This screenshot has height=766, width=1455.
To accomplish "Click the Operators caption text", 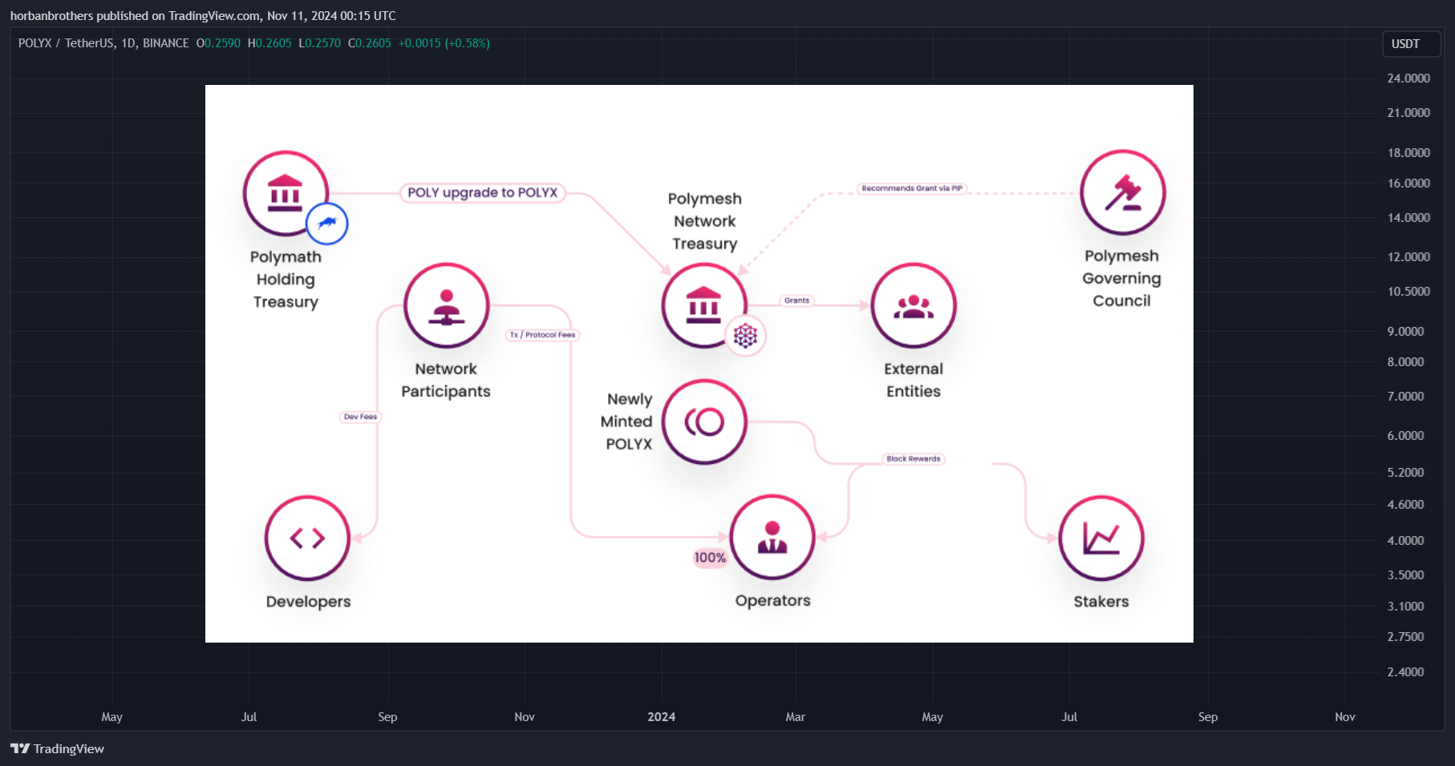I will (x=773, y=601).
